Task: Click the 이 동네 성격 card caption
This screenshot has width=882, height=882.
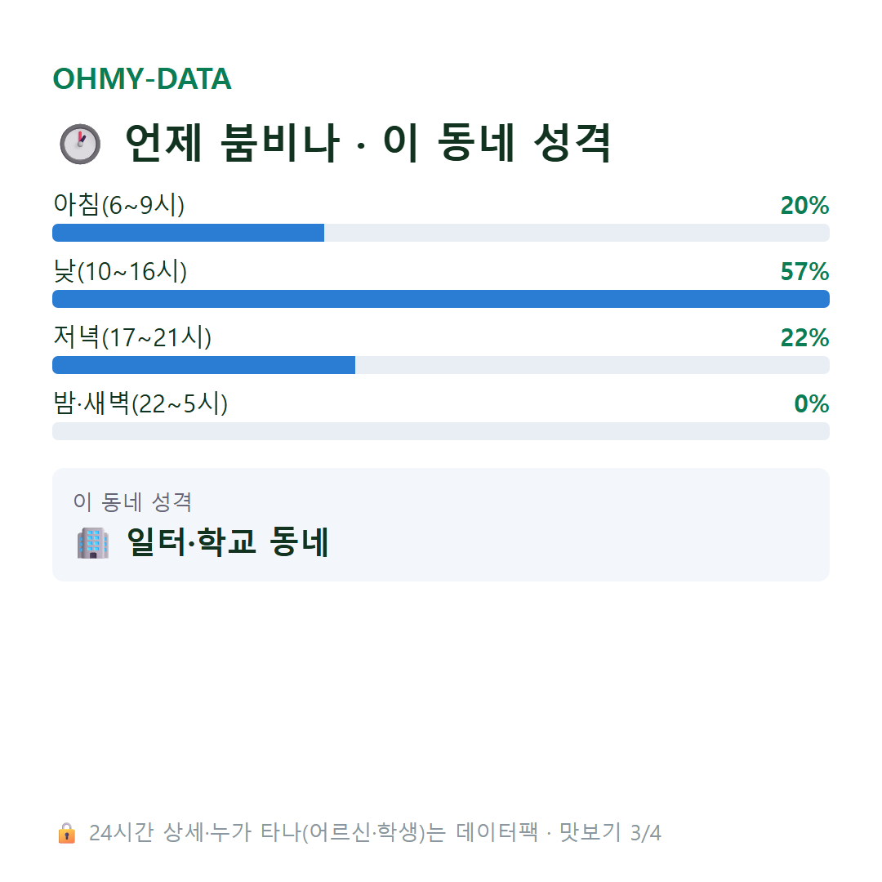Action: (x=133, y=501)
